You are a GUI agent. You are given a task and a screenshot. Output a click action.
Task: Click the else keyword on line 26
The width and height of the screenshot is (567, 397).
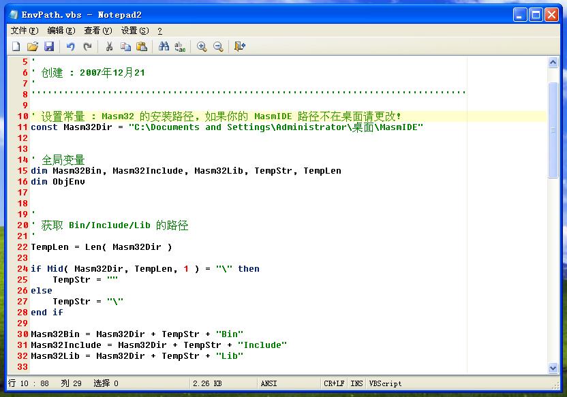(x=42, y=291)
